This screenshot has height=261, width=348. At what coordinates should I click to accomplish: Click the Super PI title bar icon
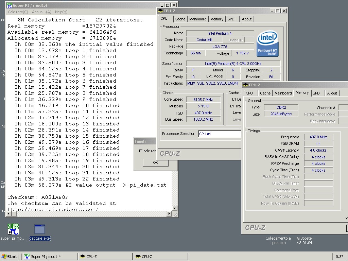click(9, 5)
